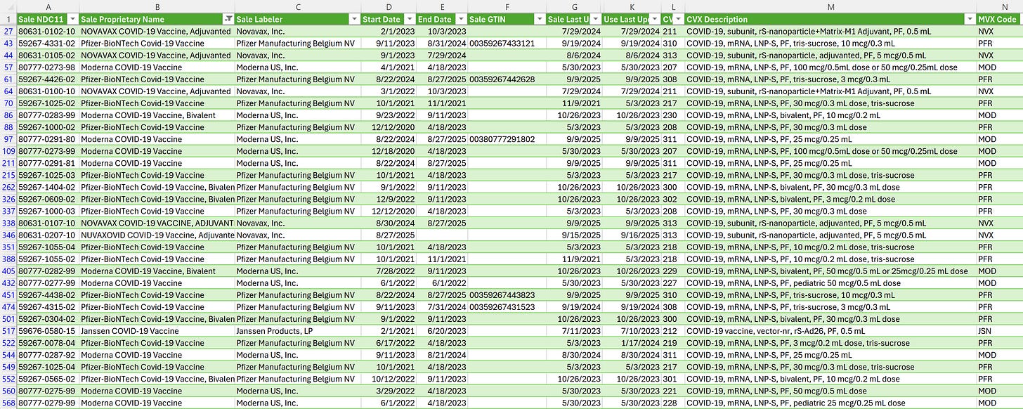1023x409 pixels.
Task: Select column K header
Action: [632, 6]
